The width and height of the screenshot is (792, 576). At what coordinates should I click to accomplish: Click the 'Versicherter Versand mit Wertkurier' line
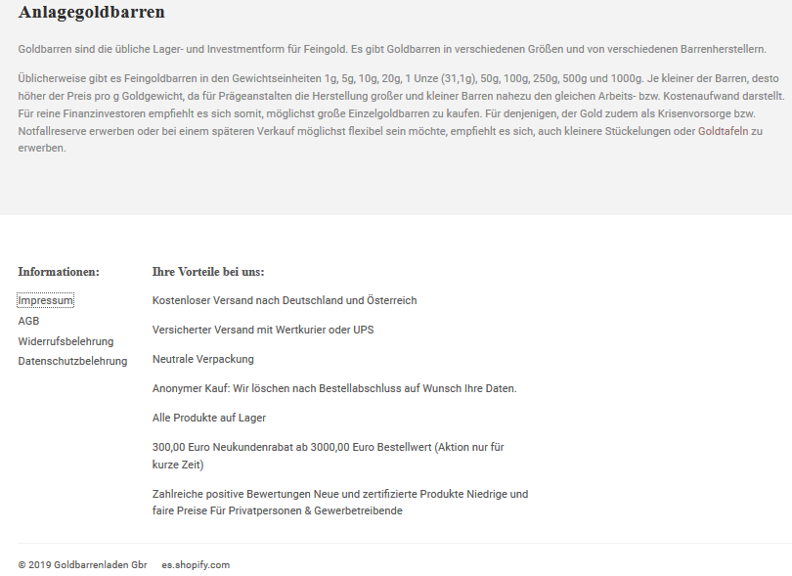pos(263,330)
